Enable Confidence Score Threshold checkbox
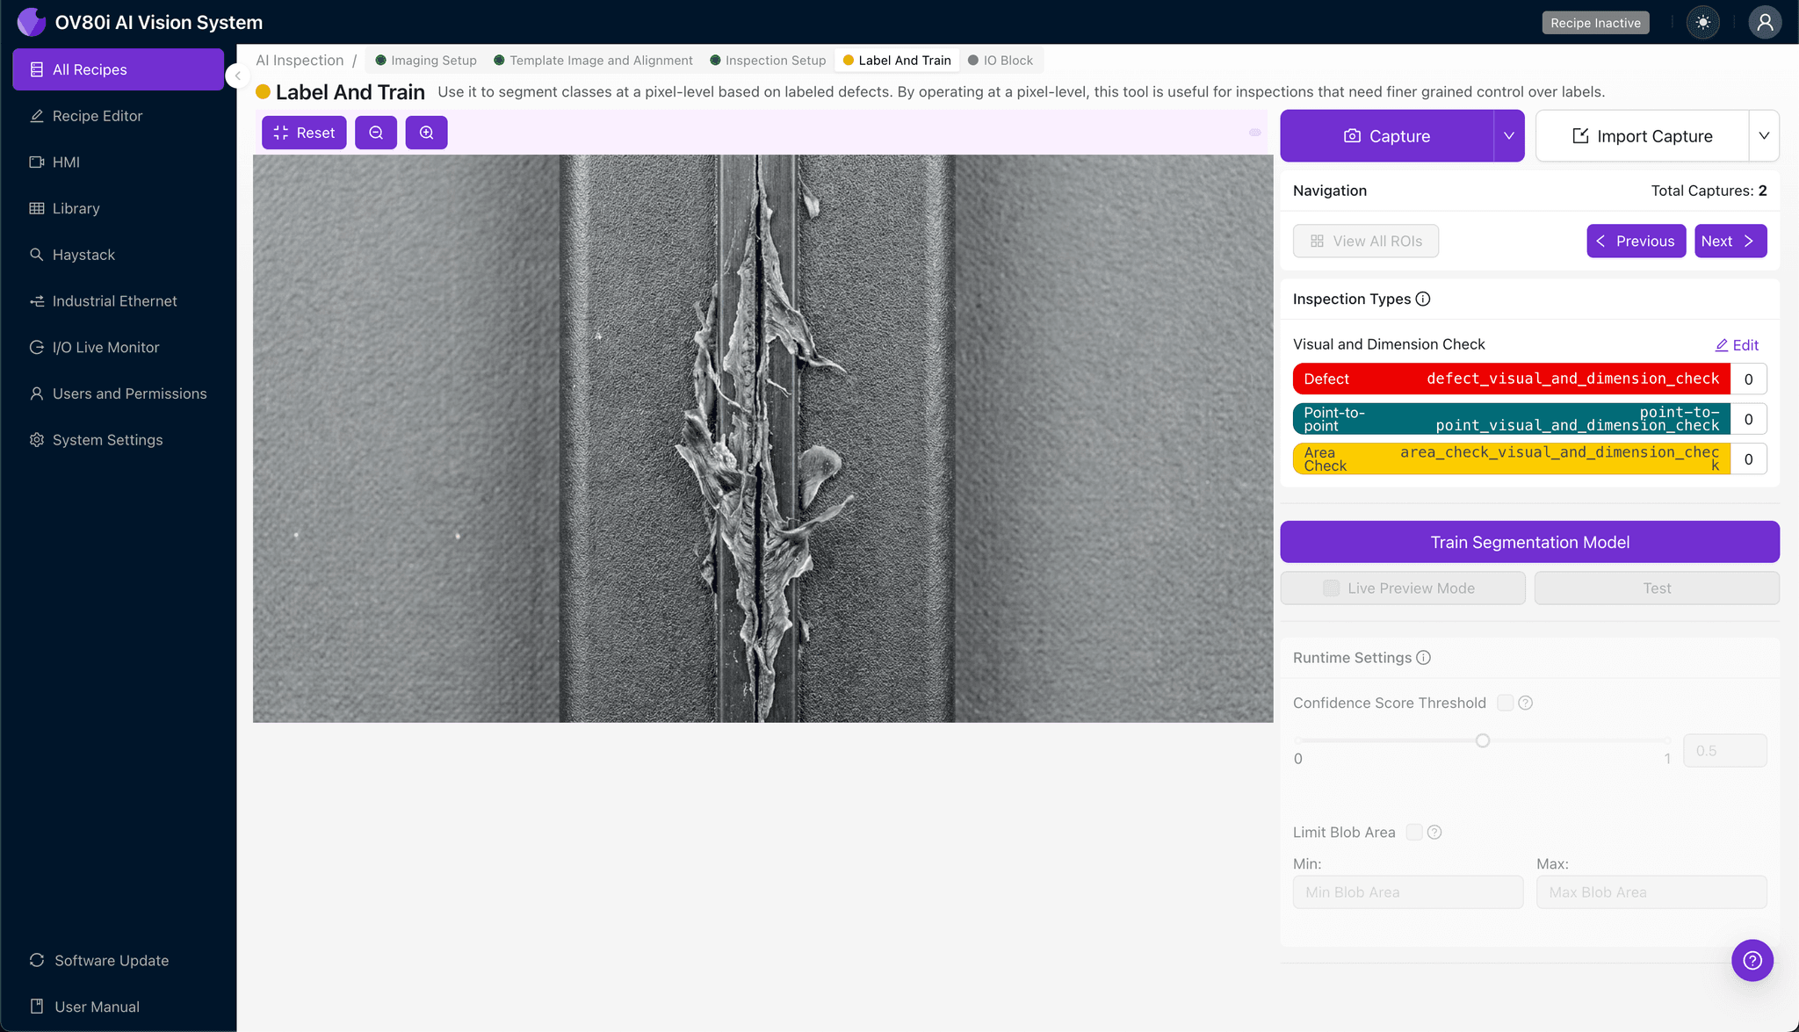Image resolution: width=1799 pixels, height=1032 pixels. (x=1505, y=703)
